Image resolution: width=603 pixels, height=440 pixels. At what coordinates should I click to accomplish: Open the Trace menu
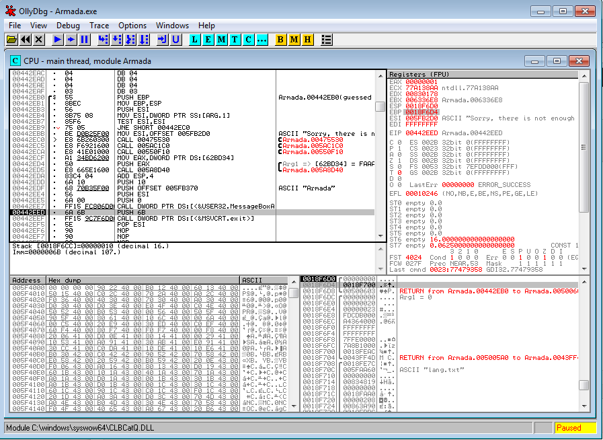click(x=99, y=25)
